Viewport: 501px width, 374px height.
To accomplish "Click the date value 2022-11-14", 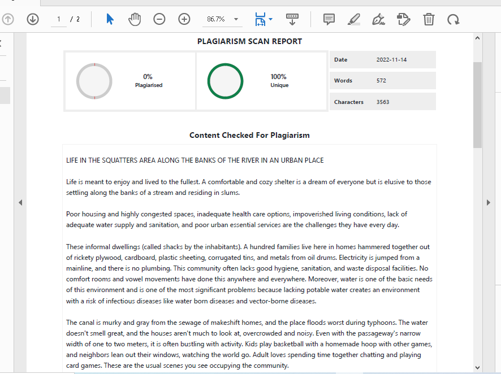I will 391,60.
